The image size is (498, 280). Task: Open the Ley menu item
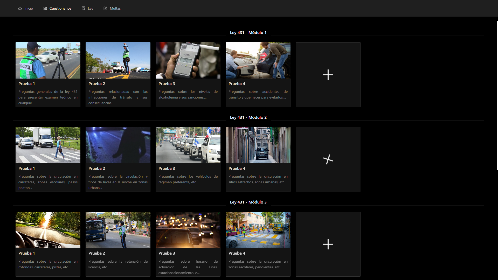point(90,8)
